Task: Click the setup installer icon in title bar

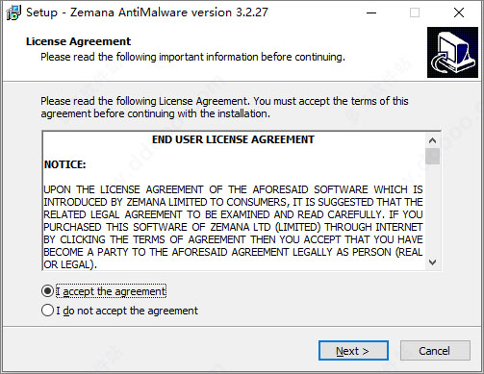Action: tap(13, 12)
